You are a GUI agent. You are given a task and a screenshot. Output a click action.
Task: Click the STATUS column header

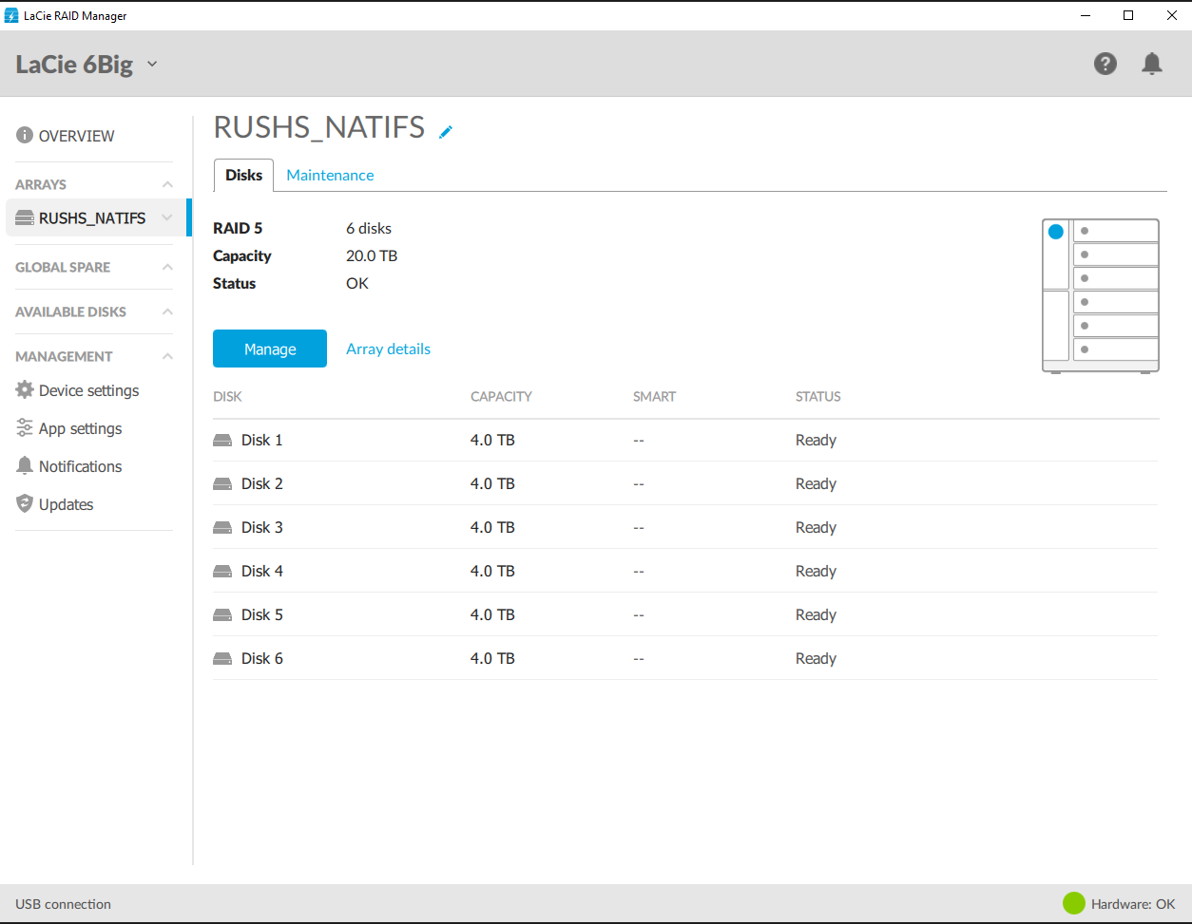(x=818, y=397)
